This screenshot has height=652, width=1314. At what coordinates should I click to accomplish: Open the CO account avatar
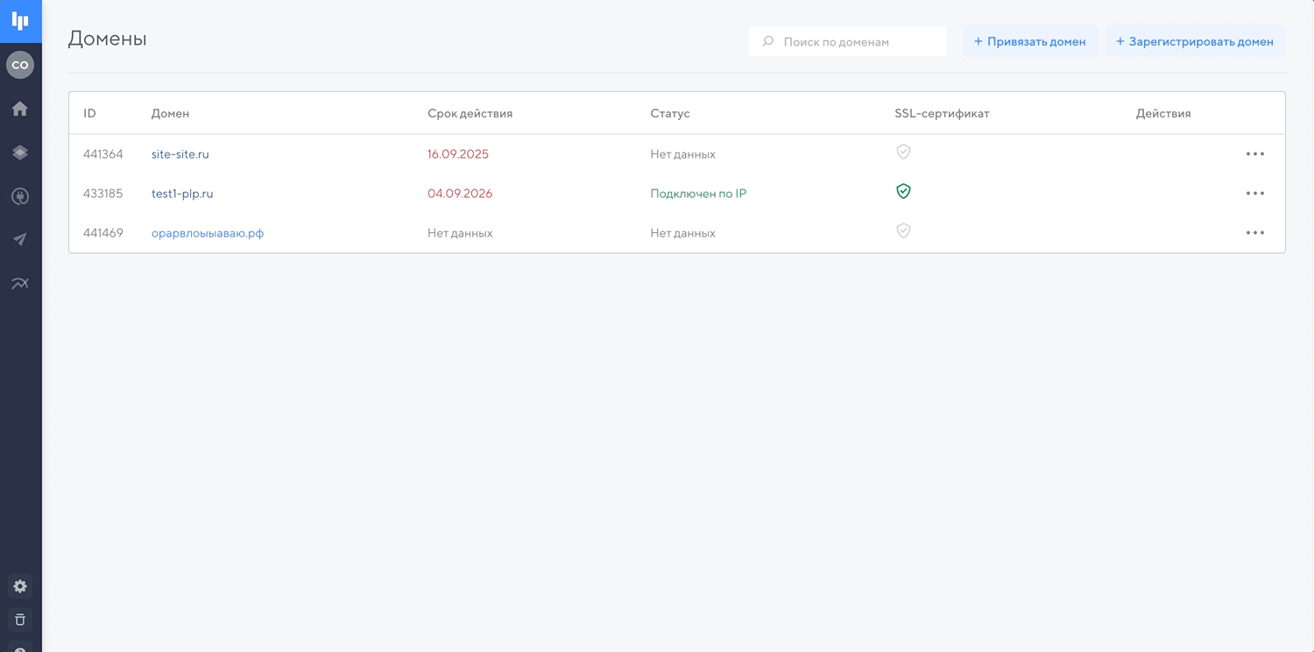point(20,65)
